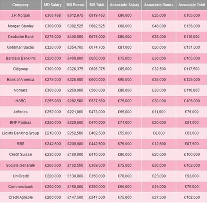Click the Associate Bonus column header
Viewport: 207px width, 203px height.
click(x=159, y=5)
